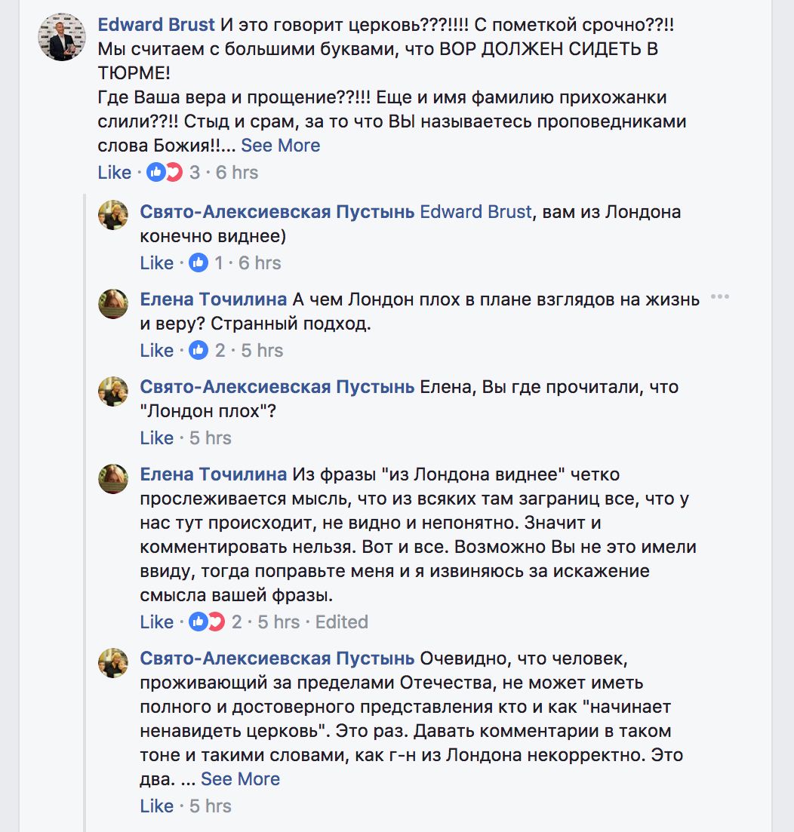
Task: Expand the last reply with See More
Action: point(240,779)
